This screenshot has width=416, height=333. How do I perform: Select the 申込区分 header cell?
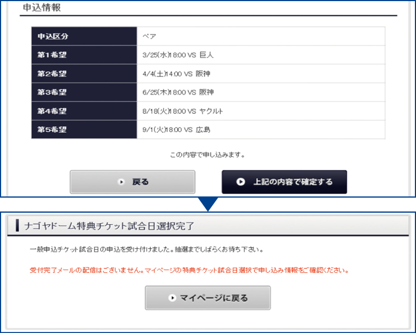tap(84, 36)
